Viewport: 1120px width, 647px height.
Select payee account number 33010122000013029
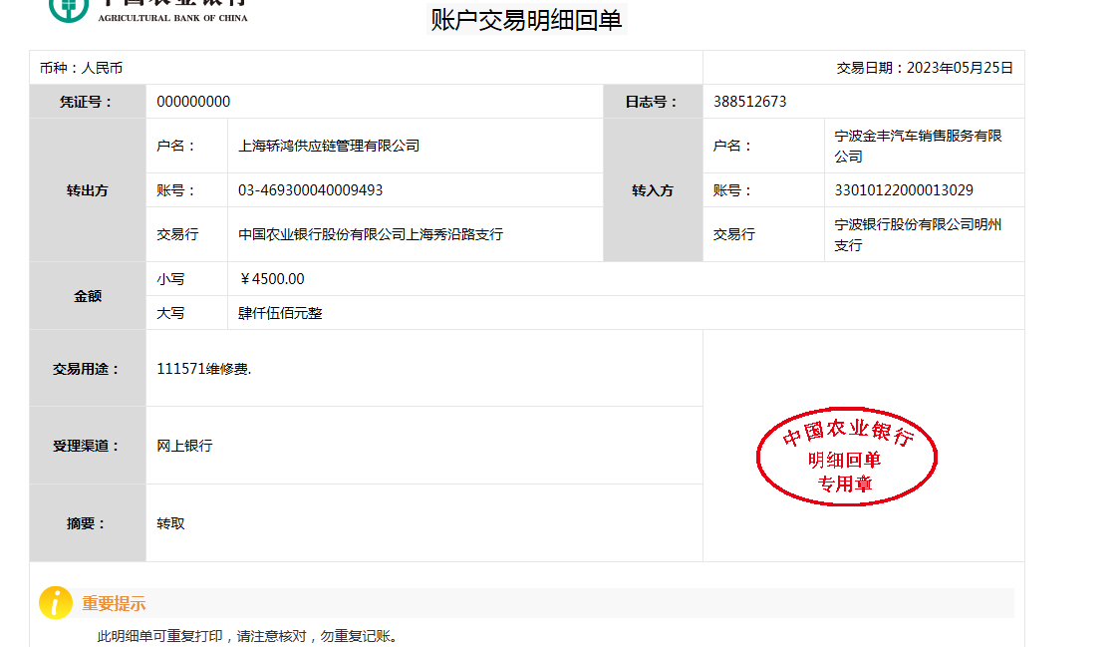[904, 190]
